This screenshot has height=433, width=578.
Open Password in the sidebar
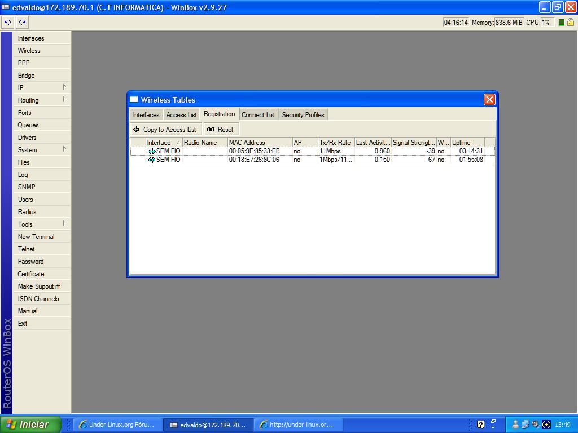tap(42, 262)
